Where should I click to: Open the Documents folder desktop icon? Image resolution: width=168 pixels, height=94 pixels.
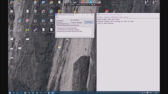12,12
